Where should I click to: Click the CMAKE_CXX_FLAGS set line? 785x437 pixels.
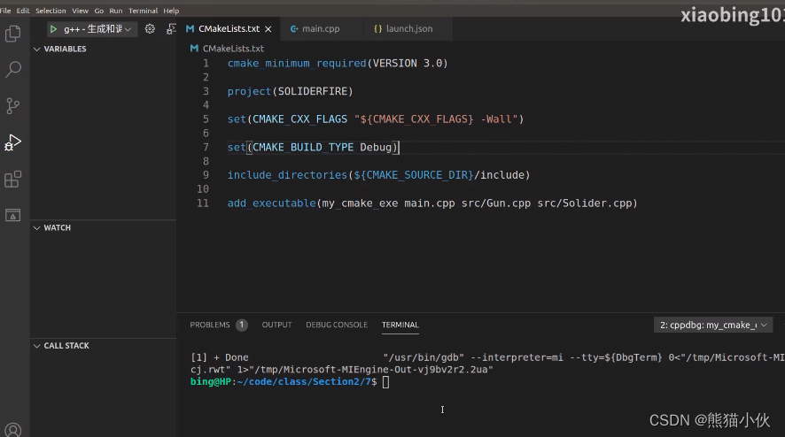point(376,119)
